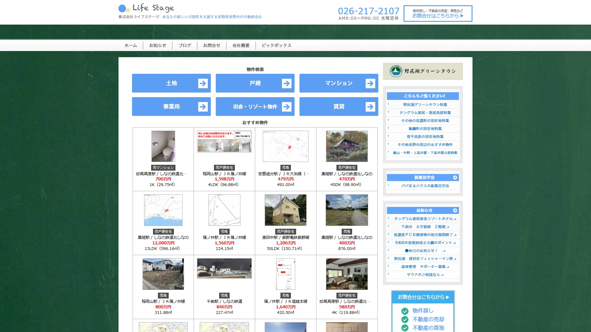Screen dimensions: 591x332
Task: Click お問合せはこちらから header button
Action: coord(438,14)
